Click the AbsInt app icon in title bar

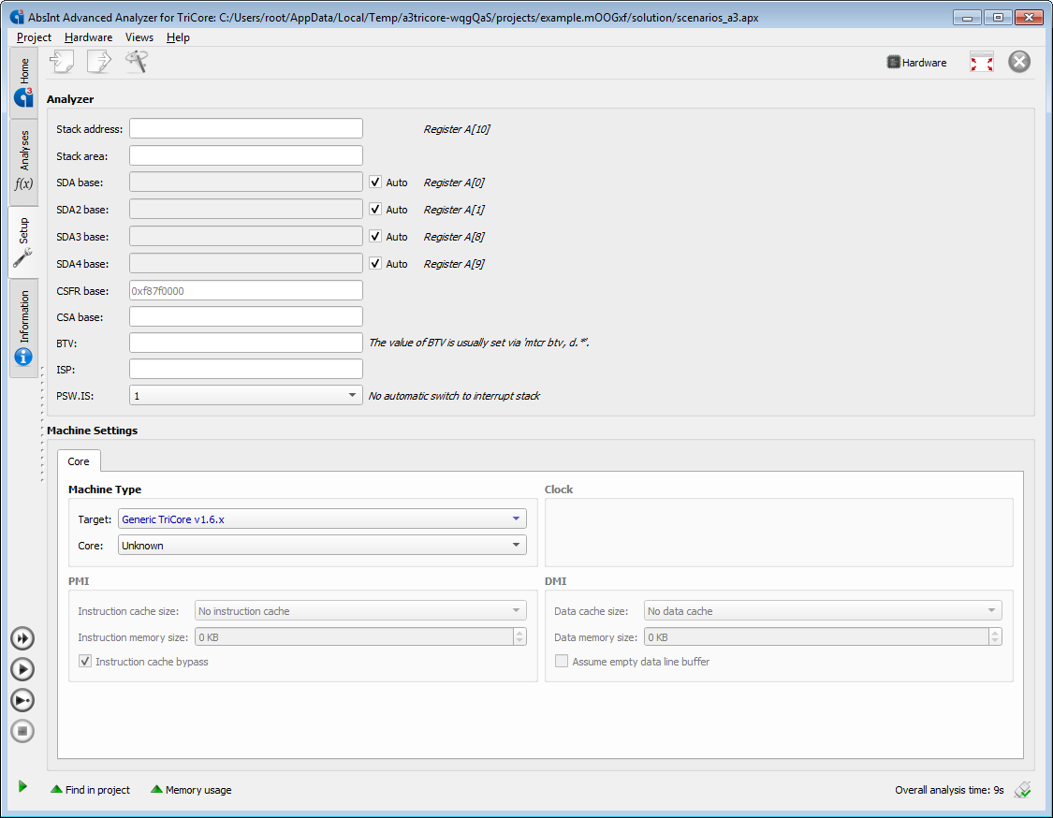pos(17,17)
